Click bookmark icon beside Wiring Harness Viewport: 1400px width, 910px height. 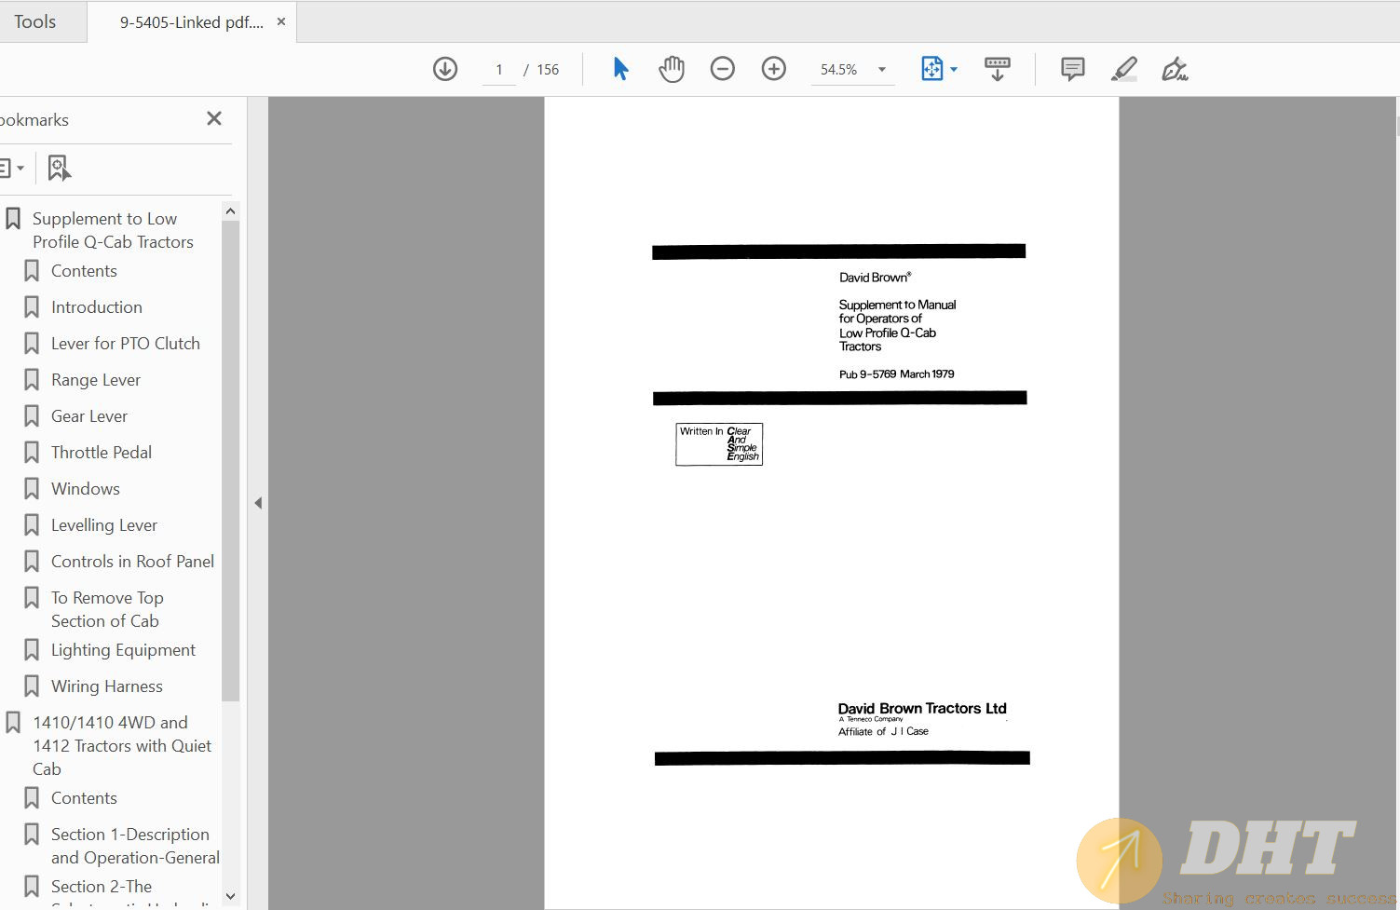pos(31,686)
